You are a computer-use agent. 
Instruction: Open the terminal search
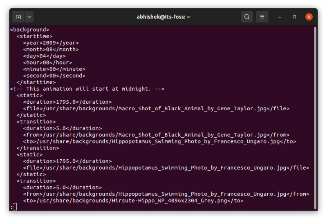247,17
